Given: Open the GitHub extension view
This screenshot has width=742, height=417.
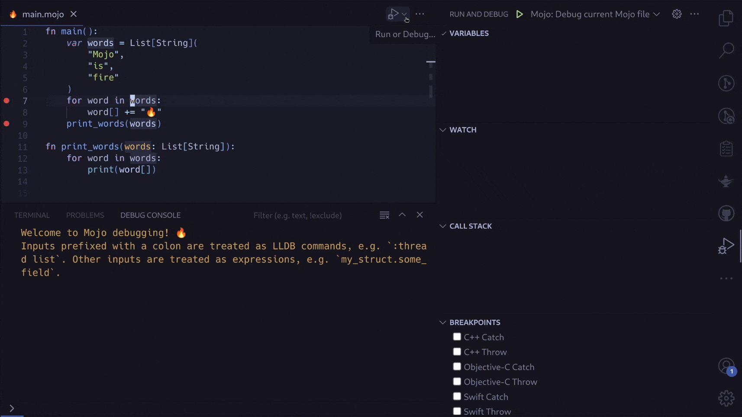Looking at the screenshot, I should (x=727, y=213).
